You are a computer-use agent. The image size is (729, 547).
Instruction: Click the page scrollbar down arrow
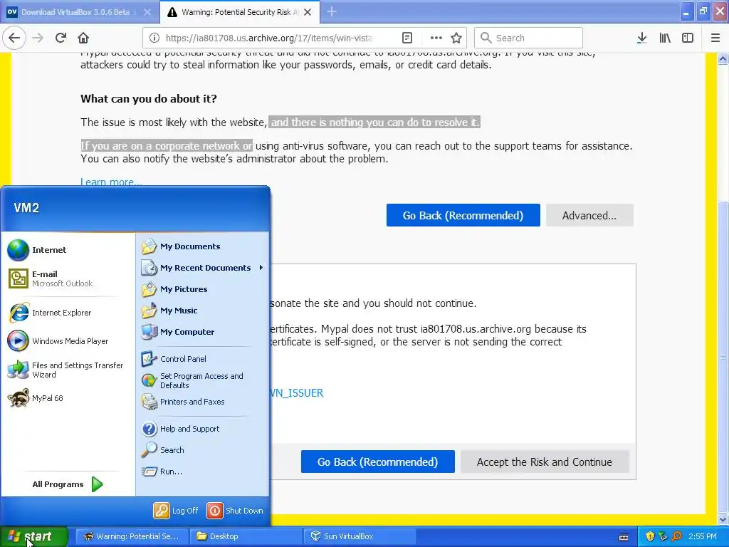tap(723, 519)
